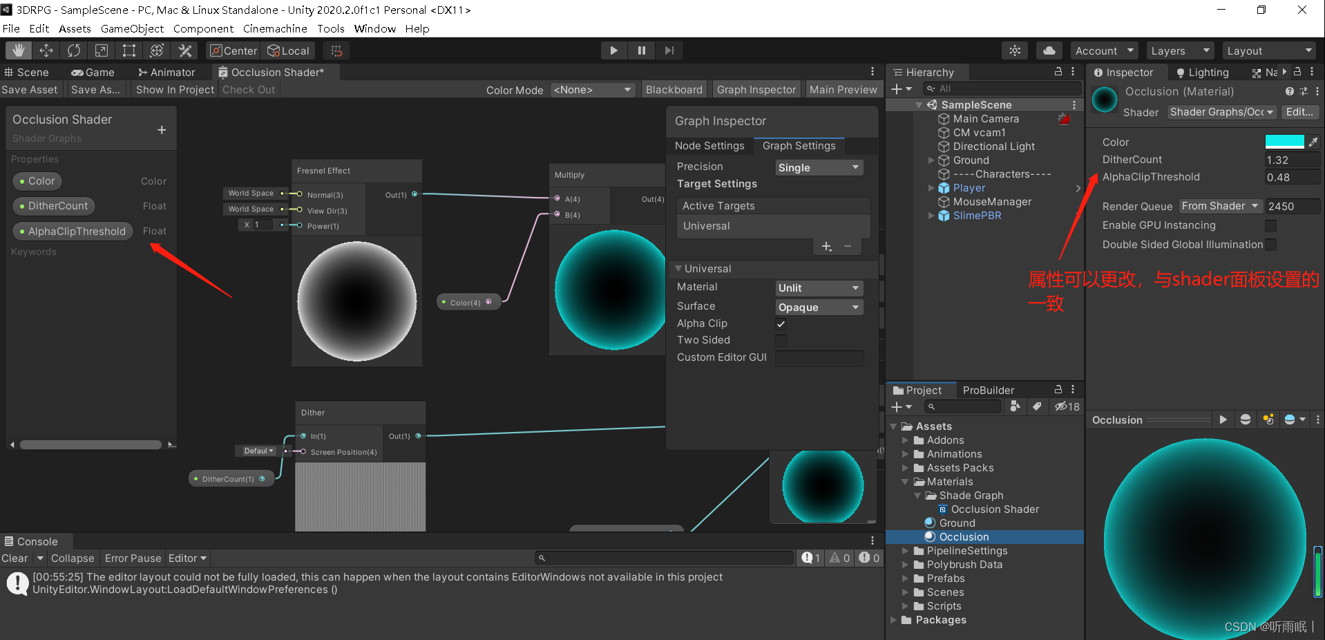The height and width of the screenshot is (640, 1325).
Task: Open the Render Queue dropdown
Action: click(x=1220, y=206)
